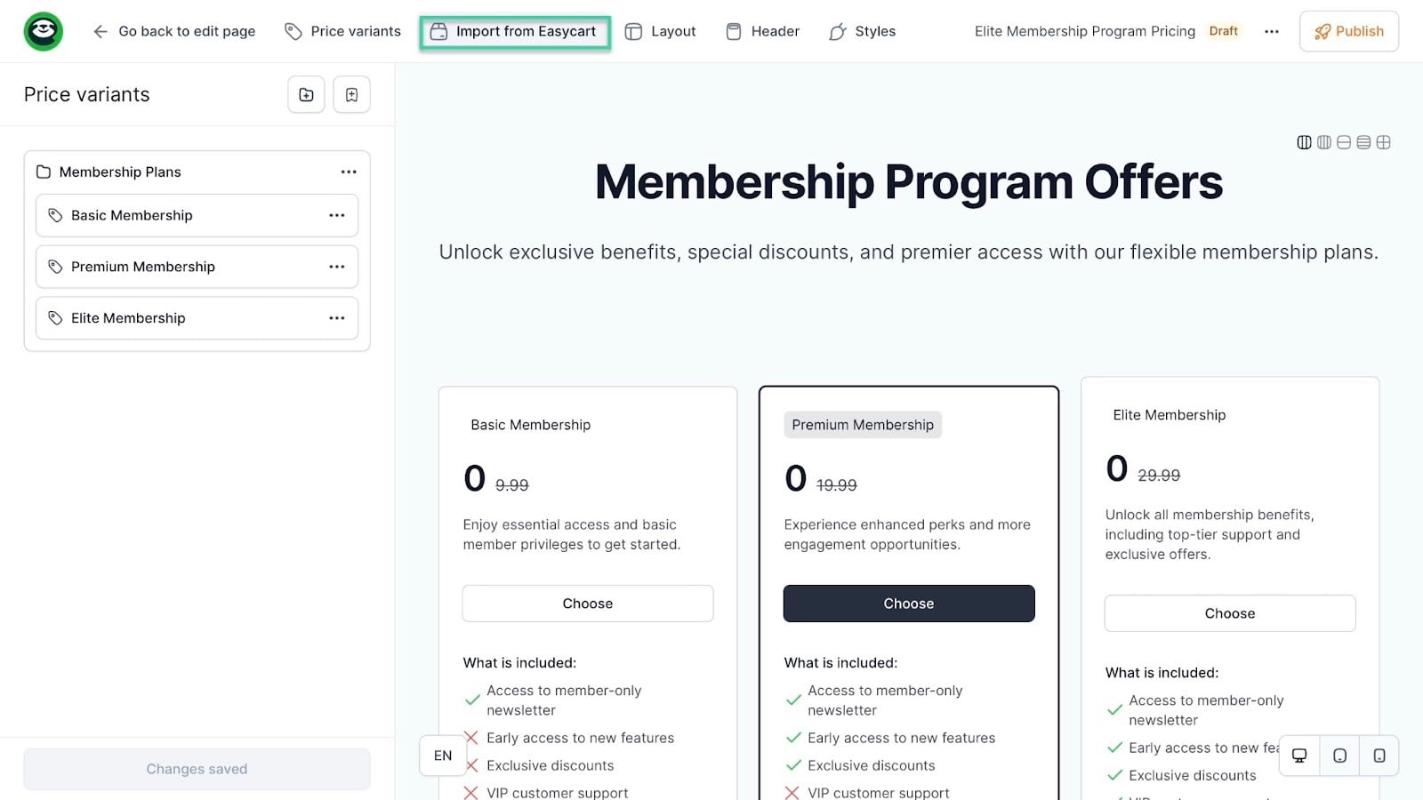Select the three-row layout icon
The image size is (1423, 800).
point(1363,142)
